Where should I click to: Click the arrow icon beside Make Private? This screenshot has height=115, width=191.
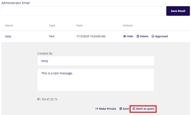coord(97,109)
